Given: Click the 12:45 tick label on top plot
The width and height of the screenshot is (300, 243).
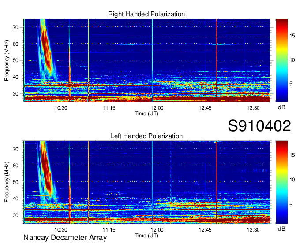Looking at the screenshot, I should [205, 108].
